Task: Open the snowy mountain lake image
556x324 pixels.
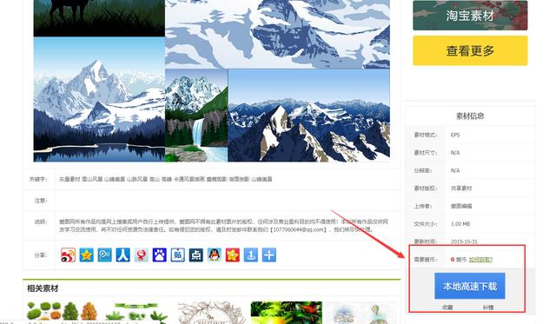Action: coord(99,99)
